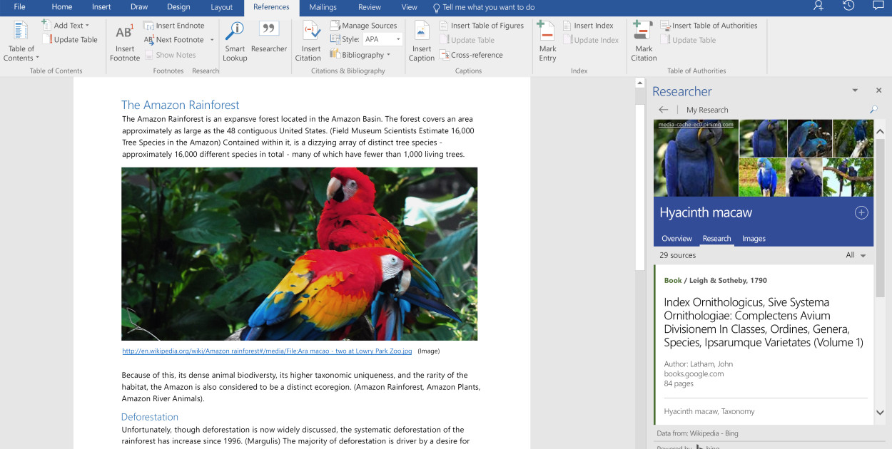
Task: Open the account profile icon in title bar
Action: pos(818,6)
